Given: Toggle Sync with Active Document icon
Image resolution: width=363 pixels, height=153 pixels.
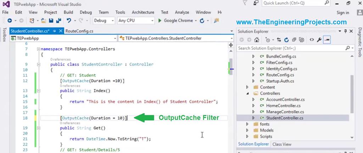Looking at the screenshot, I should tap(279, 40).
